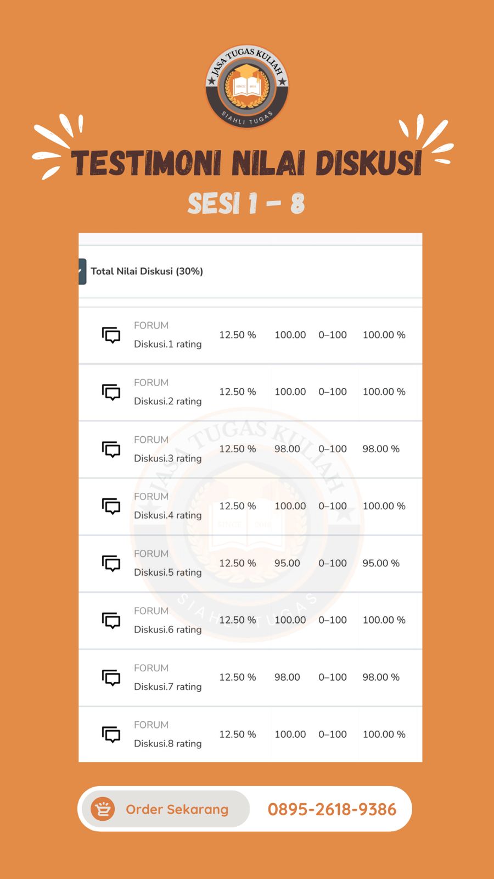Click the Diskusi.3 forum icon
The height and width of the screenshot is (879, 494).
(x=111, y=449)
